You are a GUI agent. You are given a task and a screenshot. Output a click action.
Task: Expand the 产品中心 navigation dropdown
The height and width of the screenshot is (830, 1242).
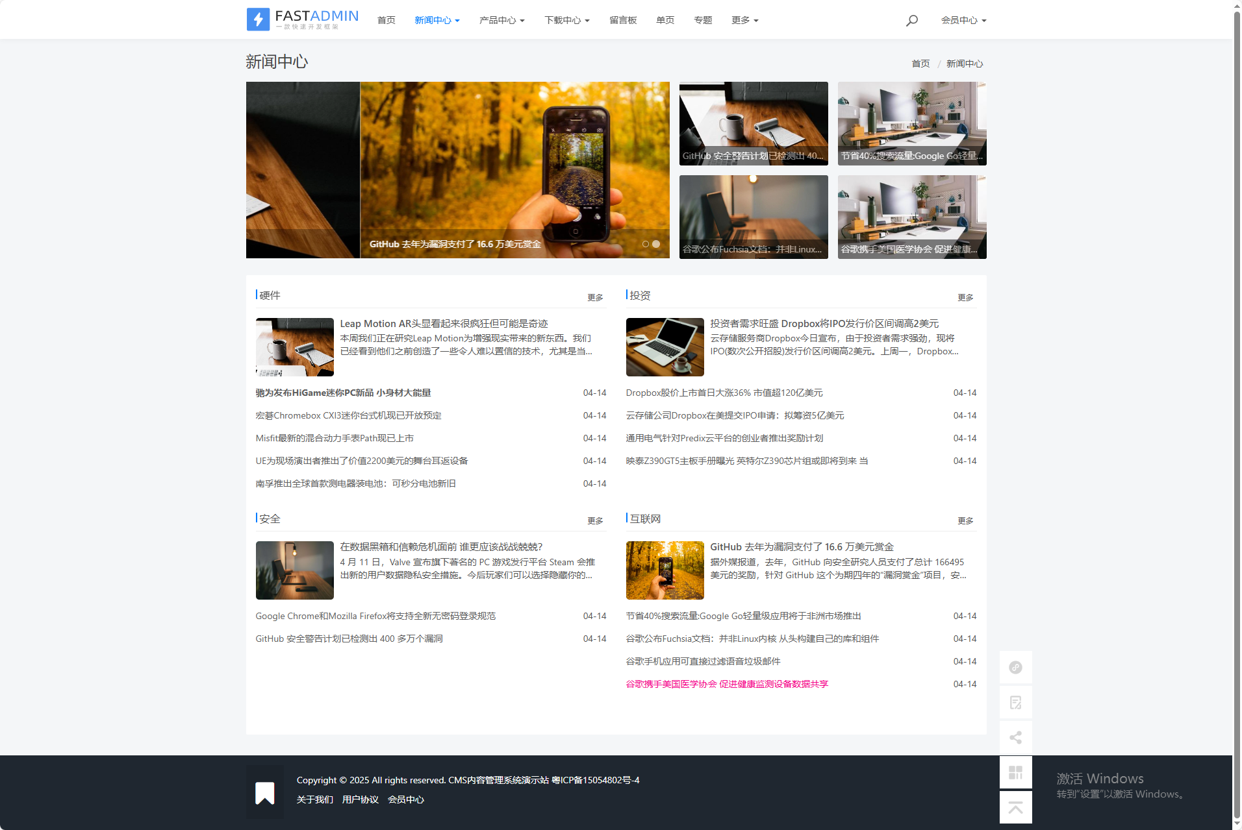click(x=501, y=20)
